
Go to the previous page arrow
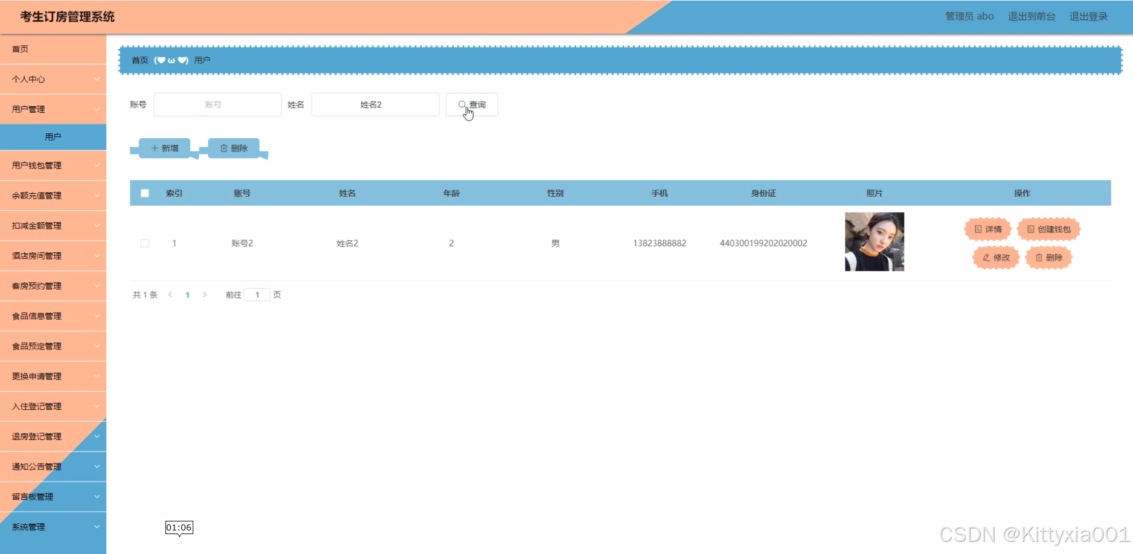click(x=170, y=295)
